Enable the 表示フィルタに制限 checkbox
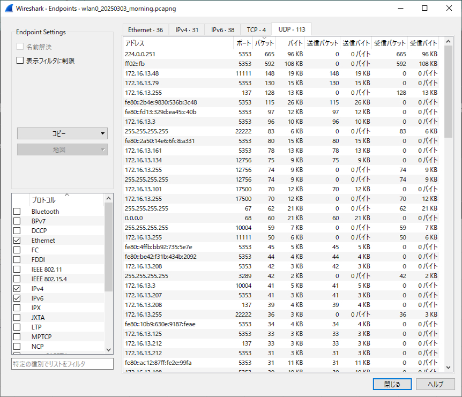Viewport: 462px width, 397px height. 20,61
